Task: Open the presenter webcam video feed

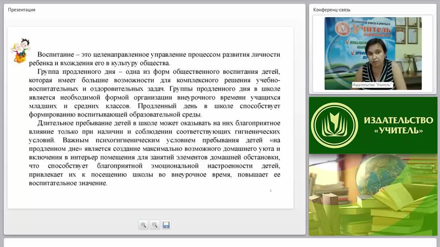Action: (373, 54)
